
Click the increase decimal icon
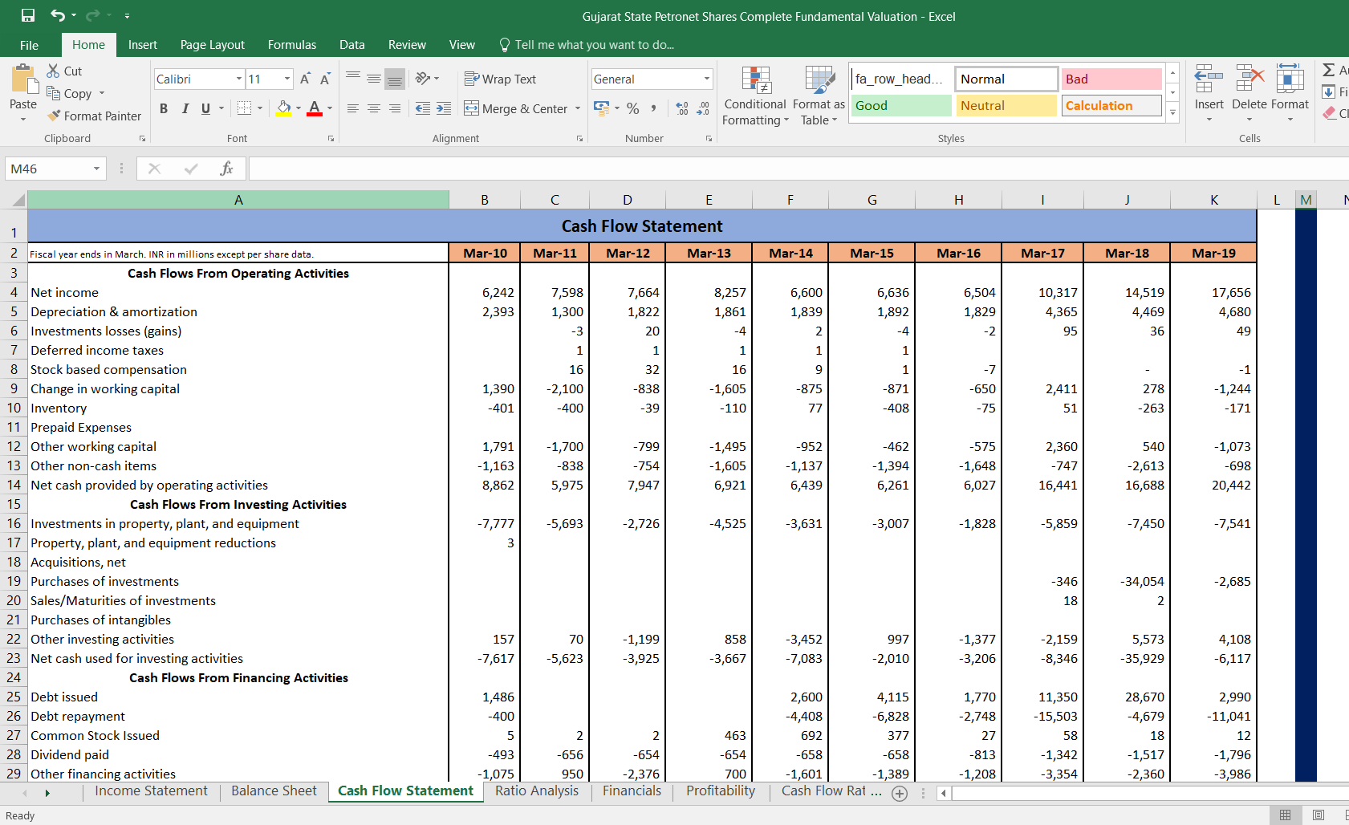pos(682,108)
